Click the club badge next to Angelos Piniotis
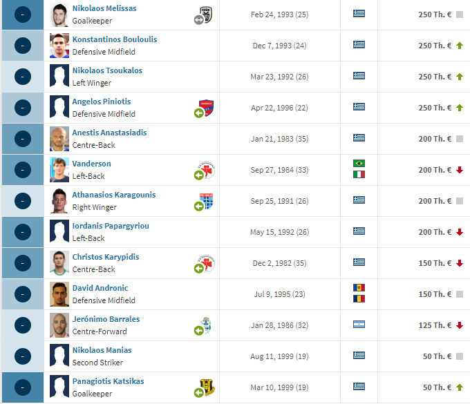470x404 pixels. coord(206,108)
